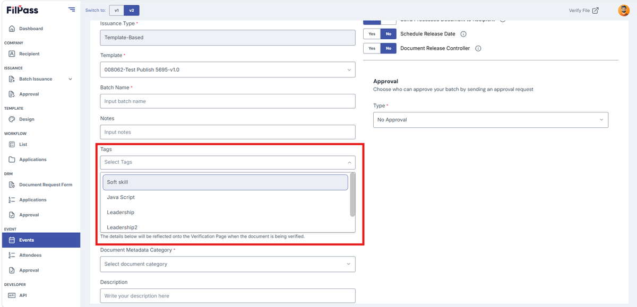Set Document Release Controller to No

point(389,48)
